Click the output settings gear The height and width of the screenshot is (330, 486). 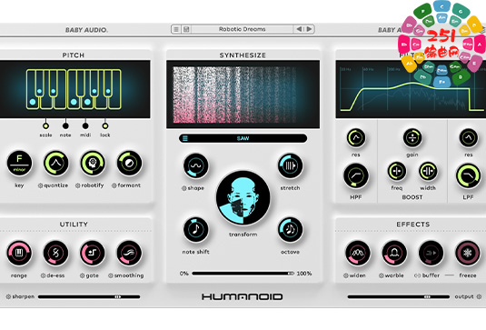(x=479, y=296)
